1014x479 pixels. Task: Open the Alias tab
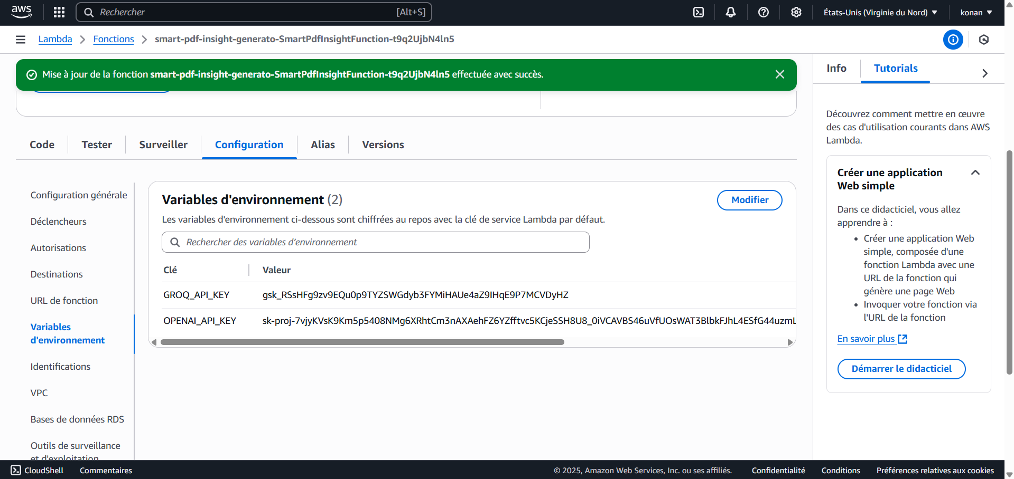[323, 145]
